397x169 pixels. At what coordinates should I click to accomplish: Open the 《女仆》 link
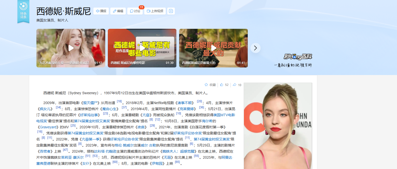(x=86, y=163)
